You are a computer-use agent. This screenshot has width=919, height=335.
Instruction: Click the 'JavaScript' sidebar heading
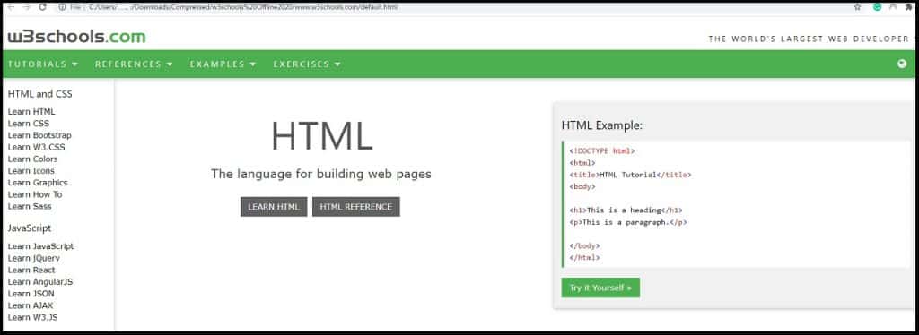30,228
